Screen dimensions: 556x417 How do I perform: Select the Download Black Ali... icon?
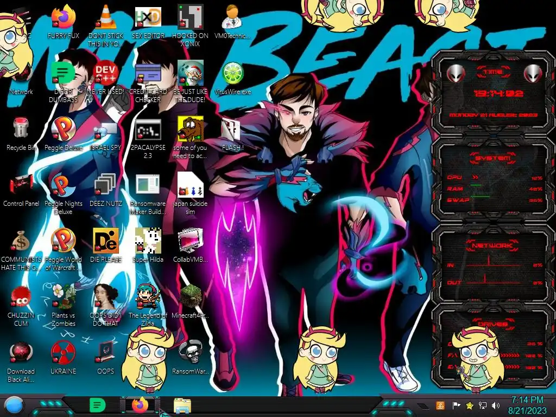21,352
